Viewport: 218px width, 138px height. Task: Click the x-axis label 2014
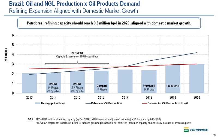pos(53,98)
